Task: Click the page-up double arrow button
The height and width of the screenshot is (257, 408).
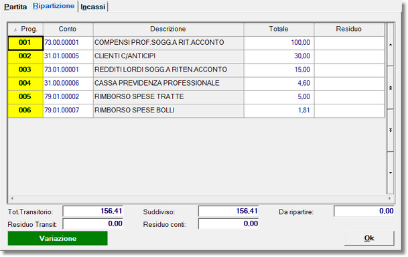Action: pos(391,88)
